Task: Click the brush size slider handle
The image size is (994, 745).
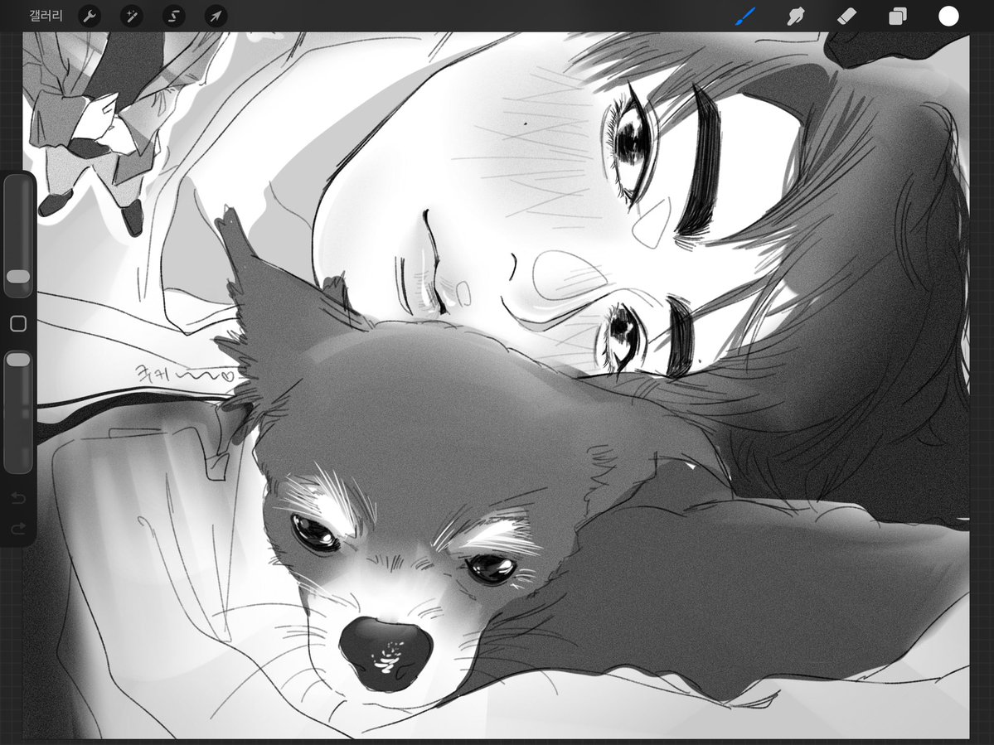Action: click(18, 277)
